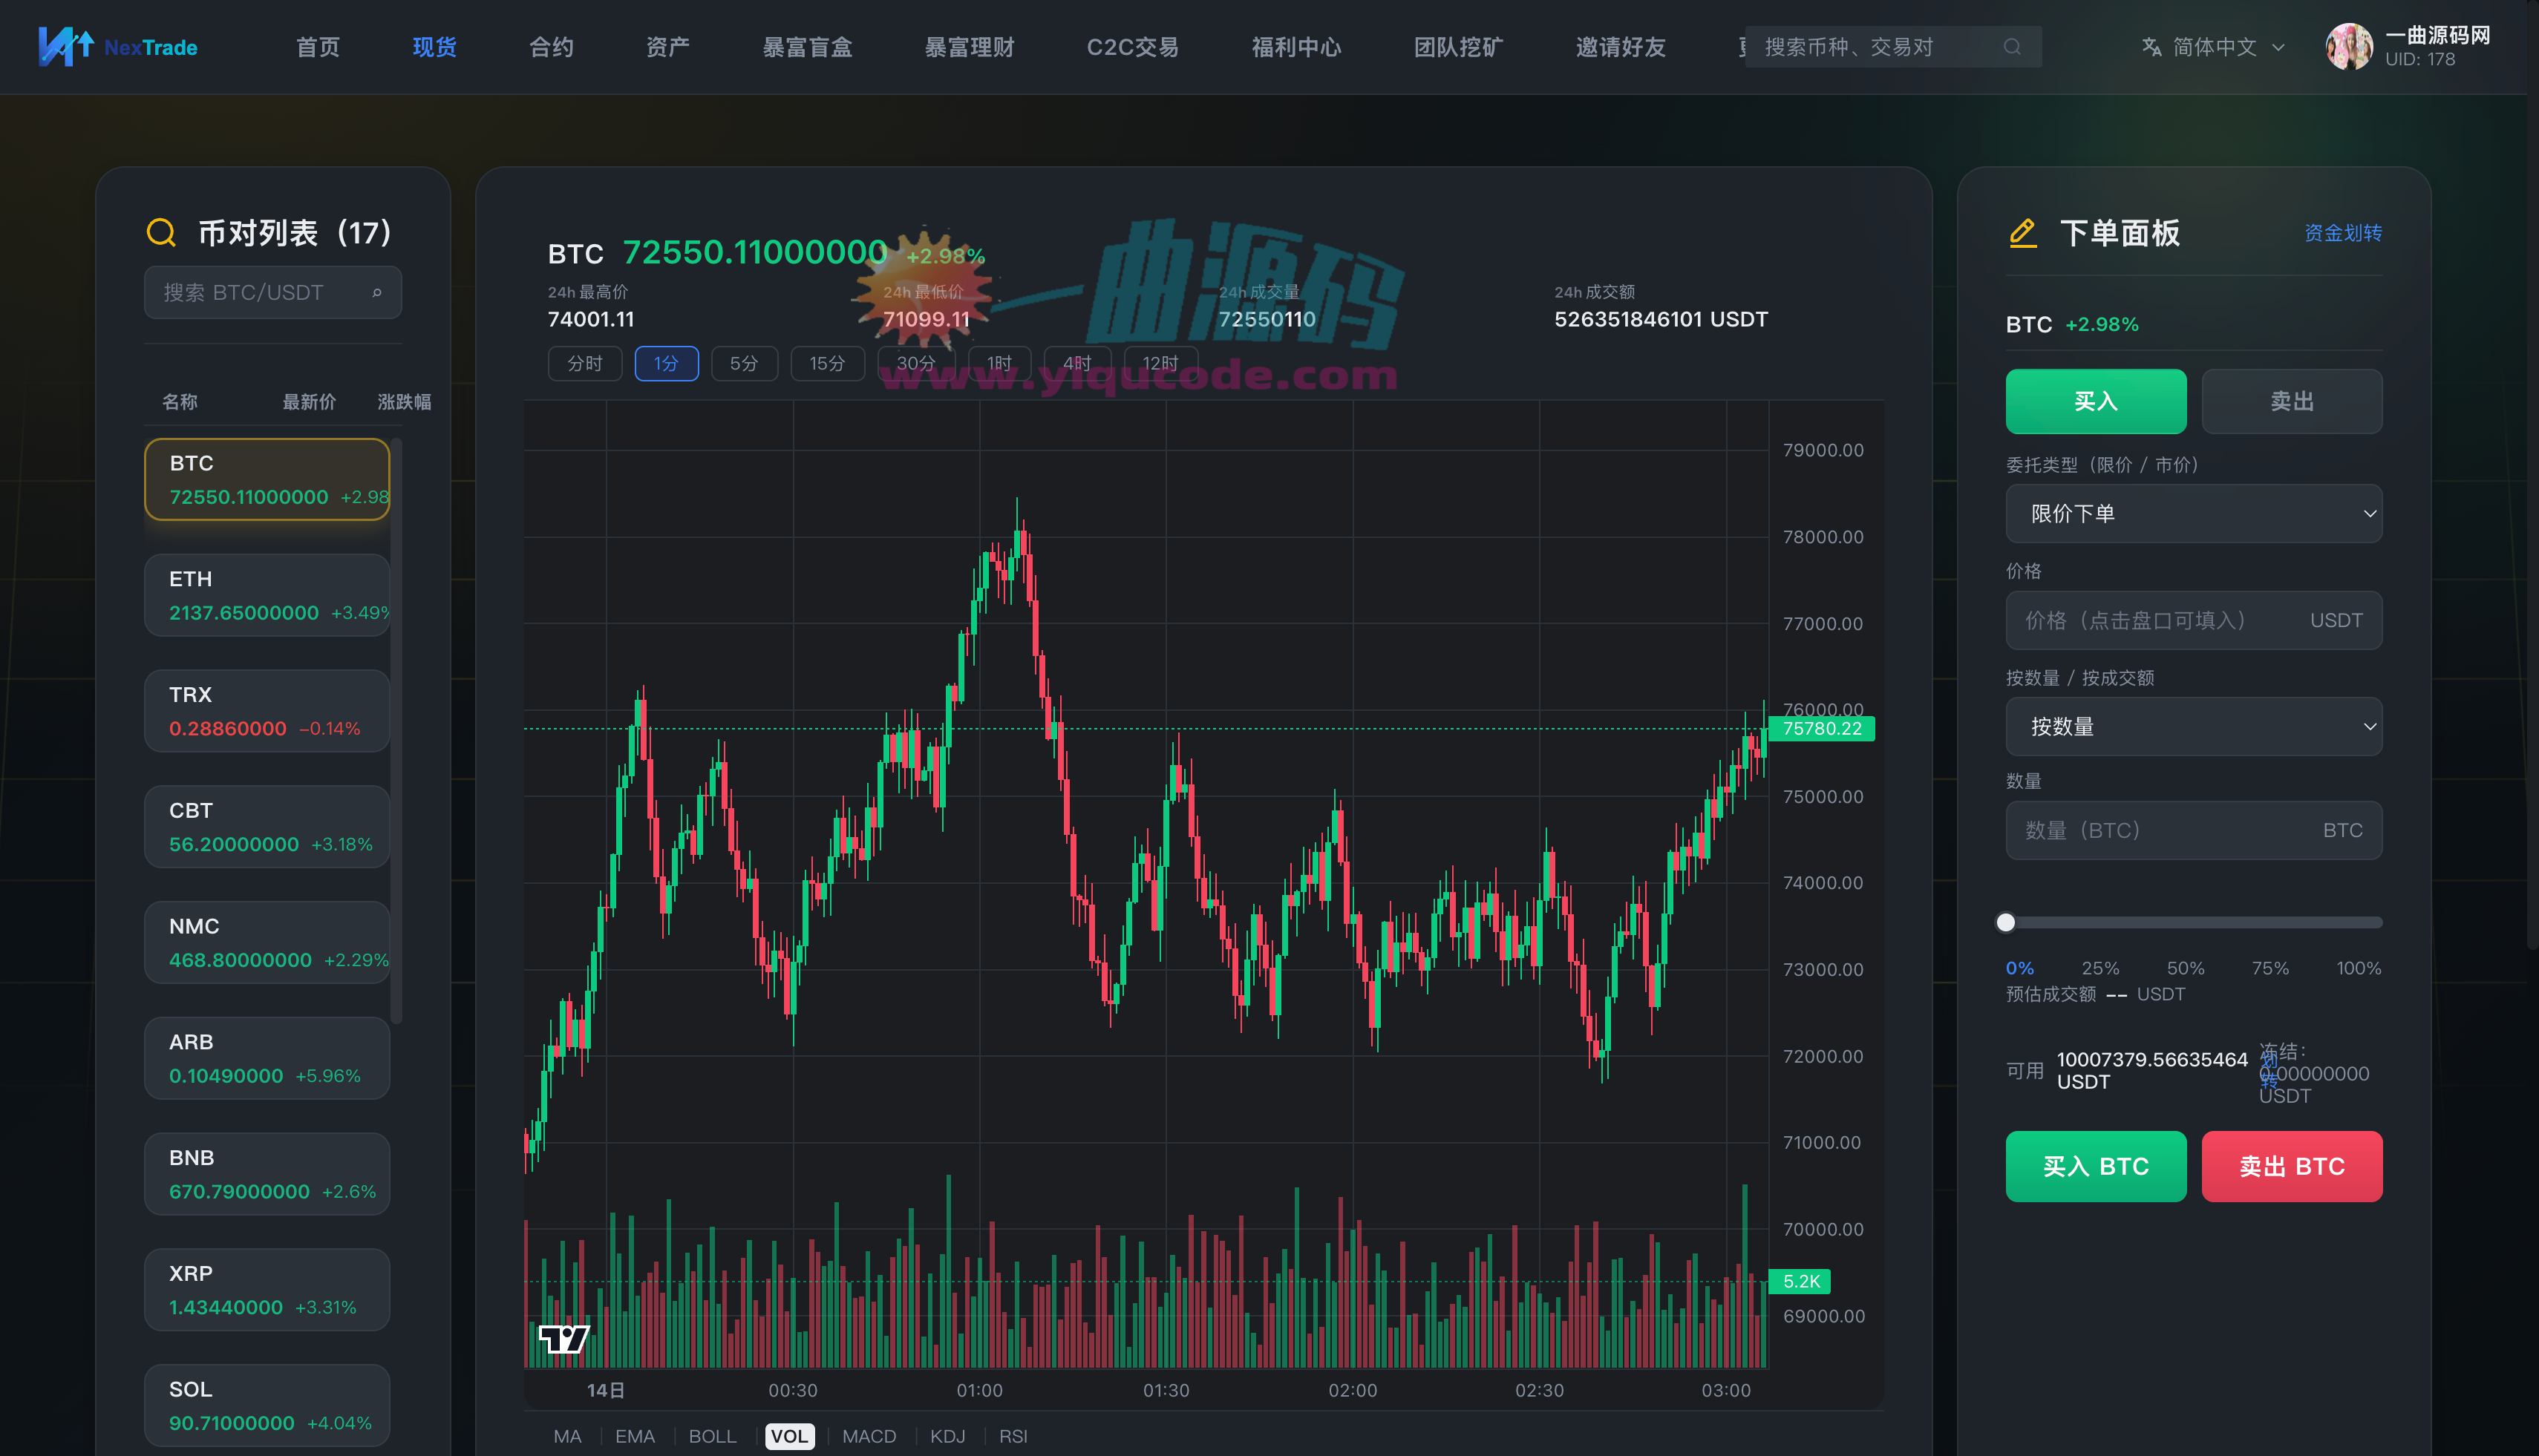Image resolution: width=2539 pixels, height=1456 pixels.
Task: Open the 按数量 quantity mode dropdown
Action: click(2193, 726)
